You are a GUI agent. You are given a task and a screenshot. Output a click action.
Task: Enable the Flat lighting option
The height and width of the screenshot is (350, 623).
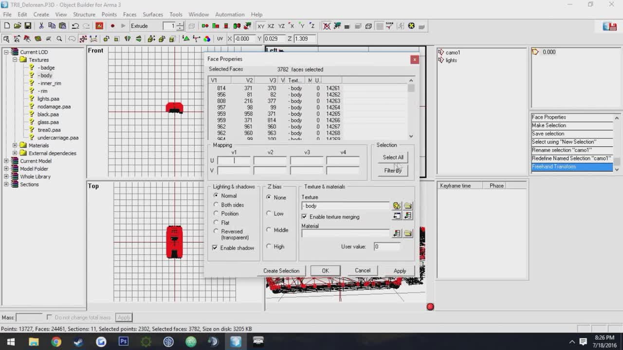[x=216, y=222]
